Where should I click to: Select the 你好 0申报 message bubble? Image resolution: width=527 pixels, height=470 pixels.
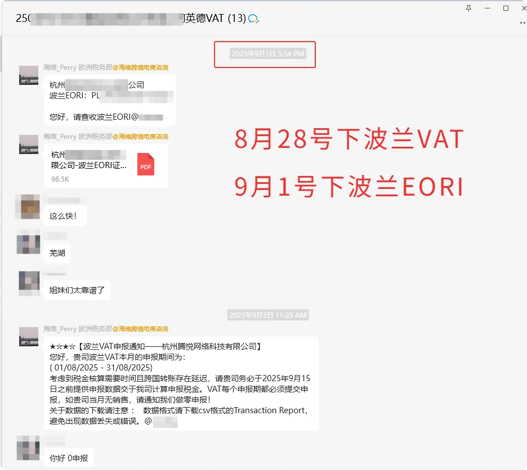click(x=69, y=458)
